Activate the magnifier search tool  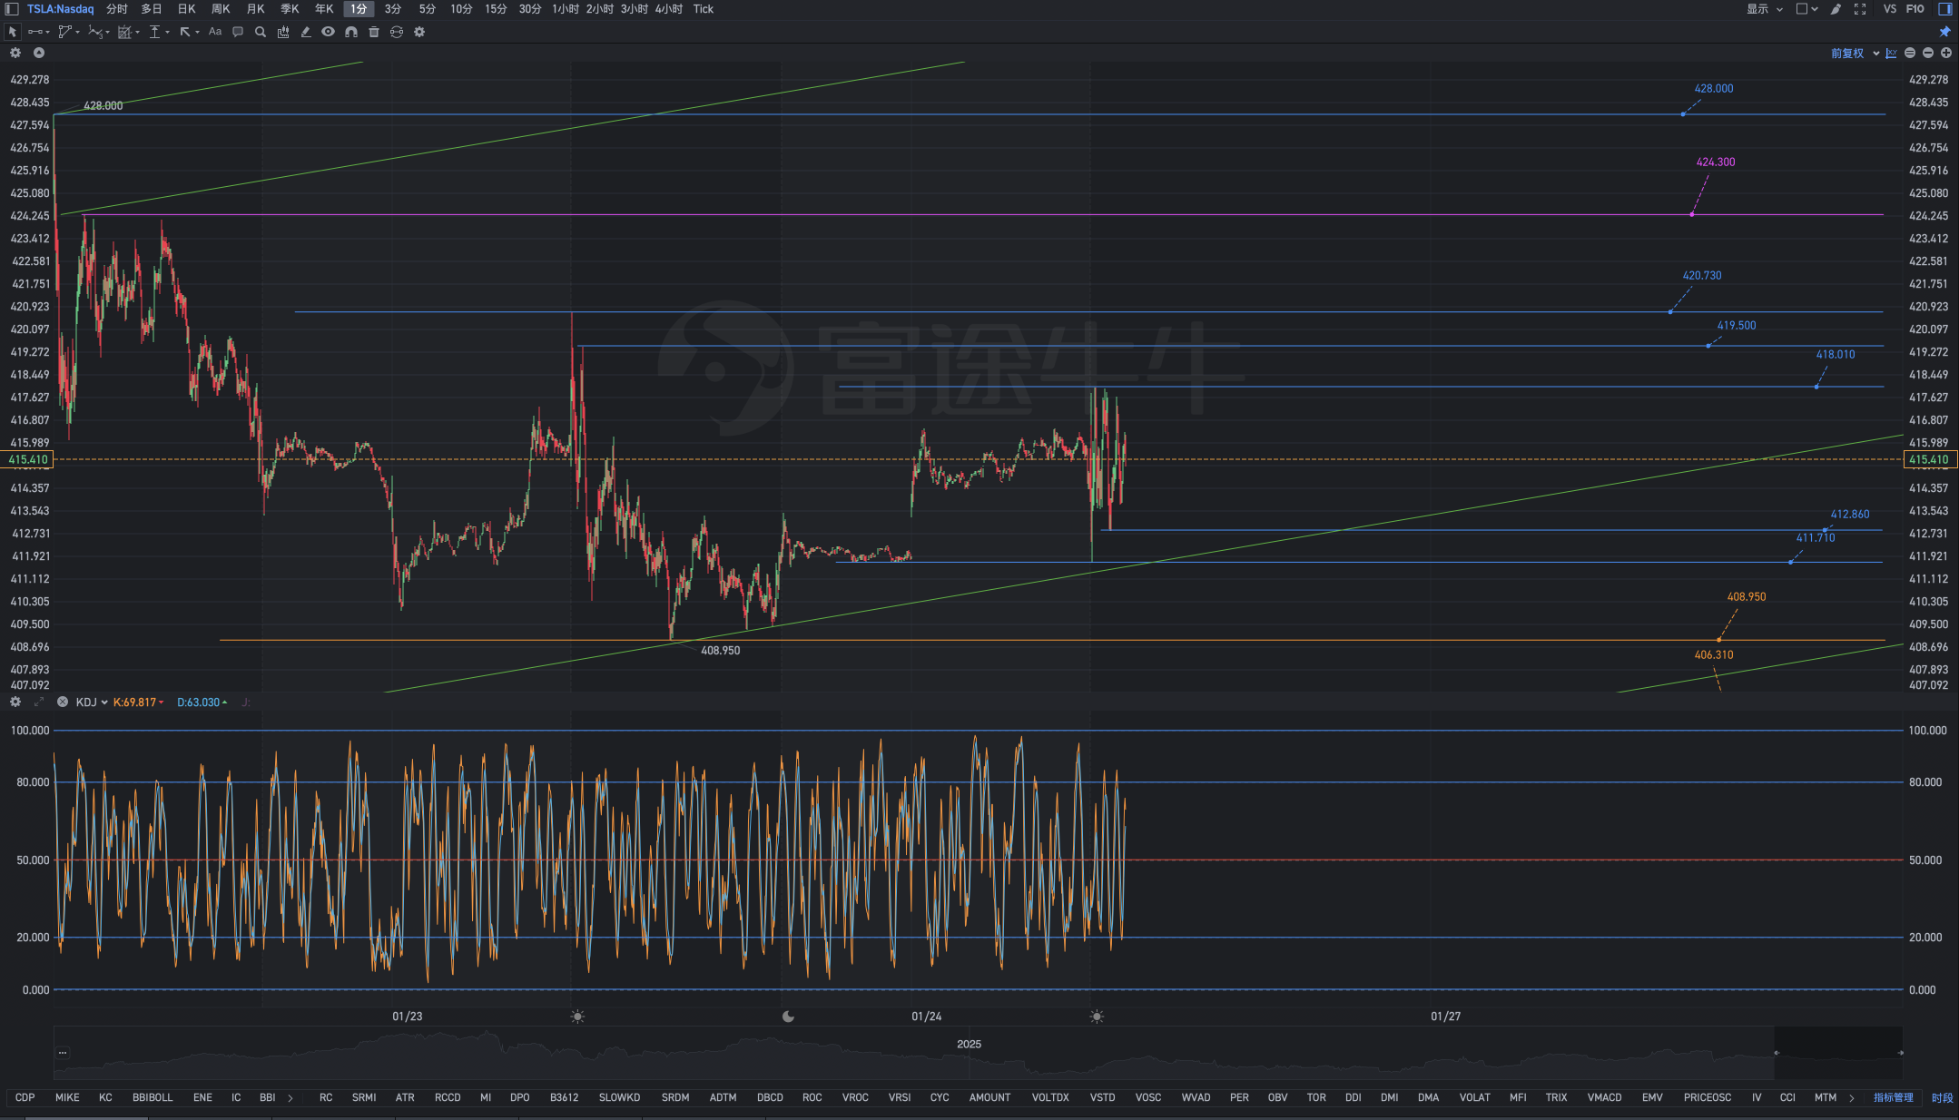[261, 32]
